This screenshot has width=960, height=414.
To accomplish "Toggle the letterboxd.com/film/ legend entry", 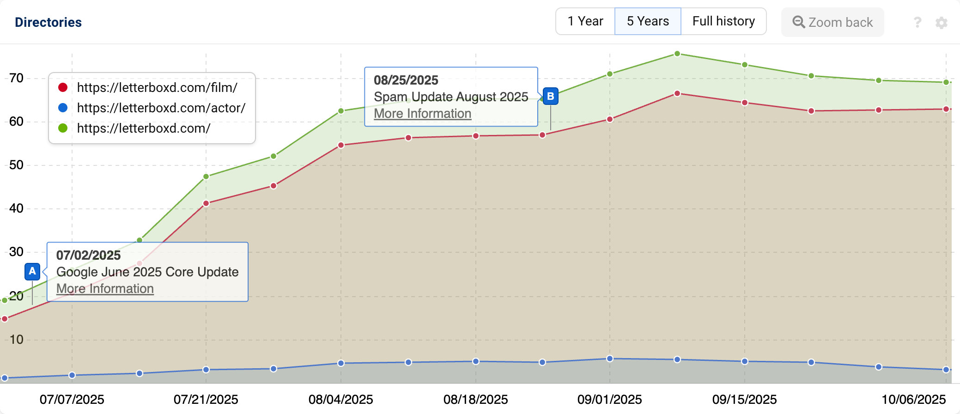I will 157,87.
